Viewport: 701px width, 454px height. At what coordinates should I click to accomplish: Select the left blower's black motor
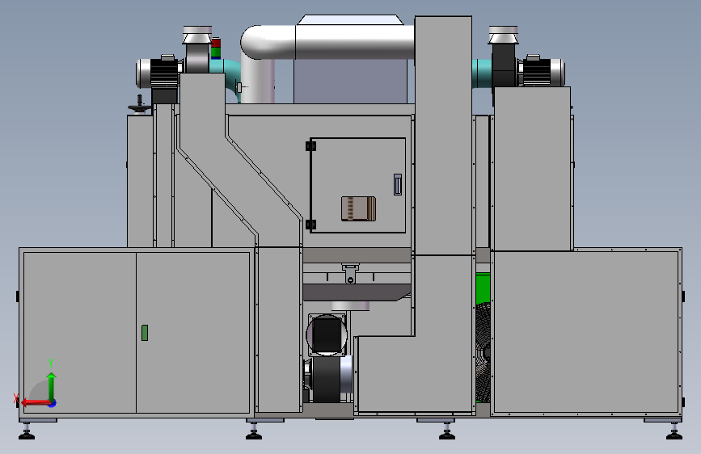[164, 74]
